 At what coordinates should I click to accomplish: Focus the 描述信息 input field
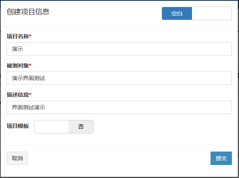click(119, 107)
